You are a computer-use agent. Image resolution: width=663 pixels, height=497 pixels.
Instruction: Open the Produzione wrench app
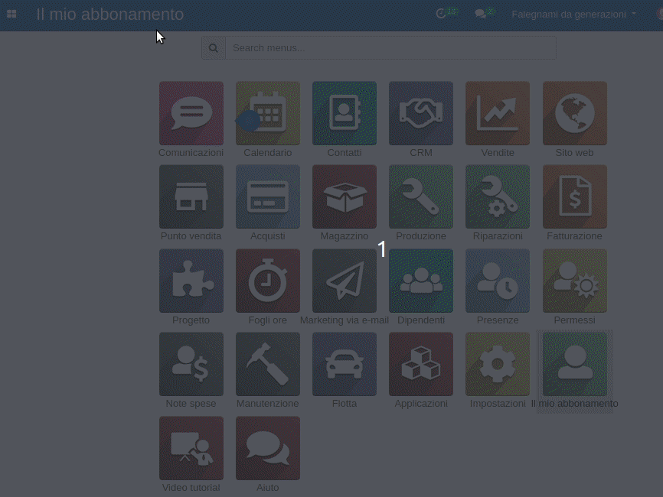pos(421,197)
